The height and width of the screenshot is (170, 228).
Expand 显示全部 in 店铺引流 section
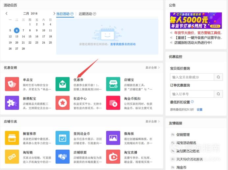tap(153, 121)
